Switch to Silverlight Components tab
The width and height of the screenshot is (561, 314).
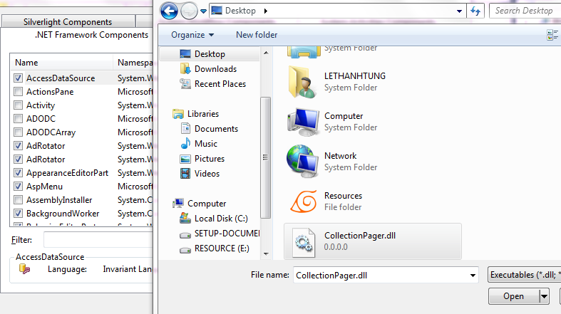click(68, 22)
